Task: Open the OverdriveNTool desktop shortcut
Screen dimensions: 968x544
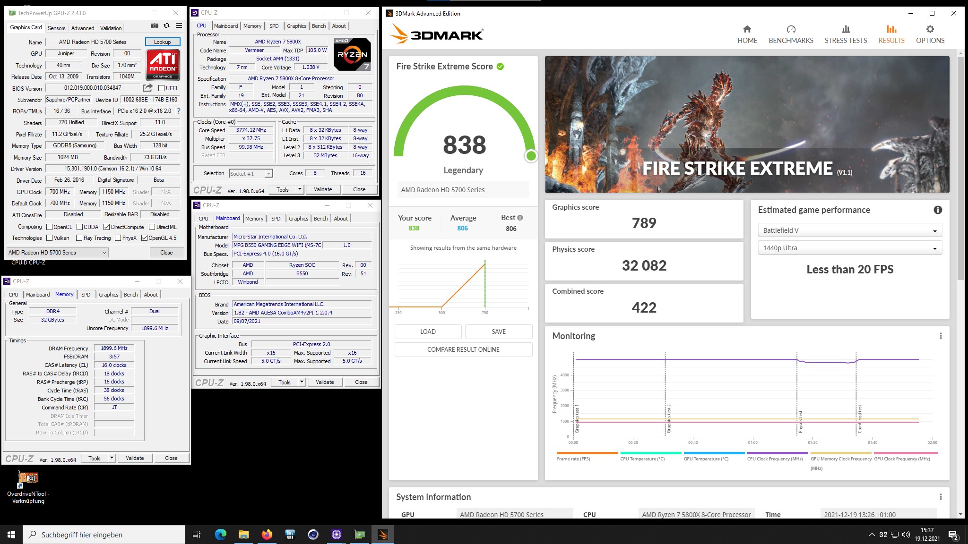Action: (x=28, y=487)
